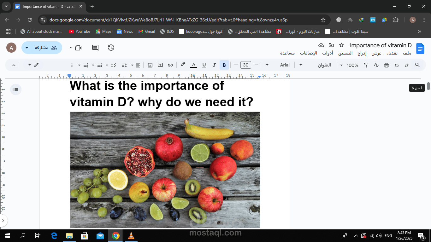Click the مشاركة (Share) button
The height and width of the screenshot is (242, 431).
(47, 48)
